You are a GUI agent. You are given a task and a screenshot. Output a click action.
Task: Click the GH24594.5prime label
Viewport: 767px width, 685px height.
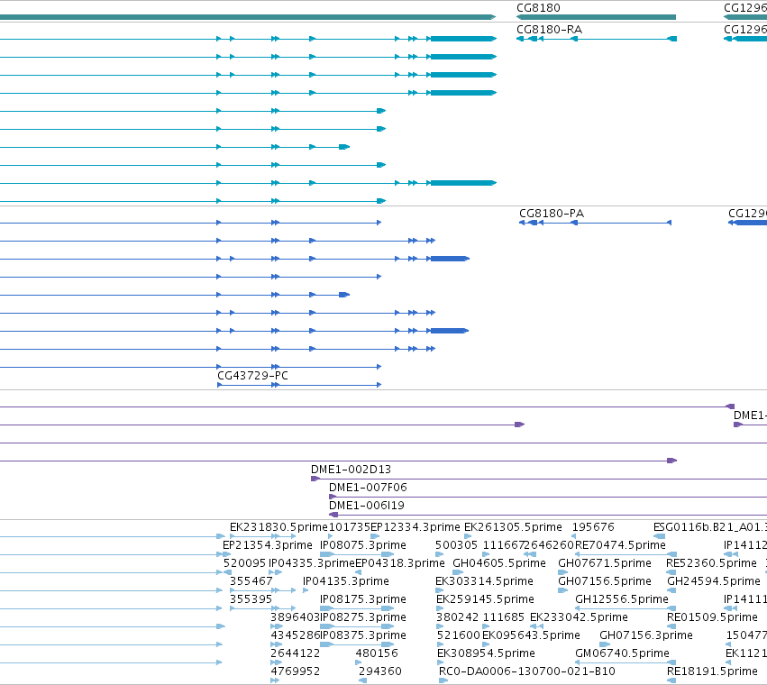[x=714, y=581]
